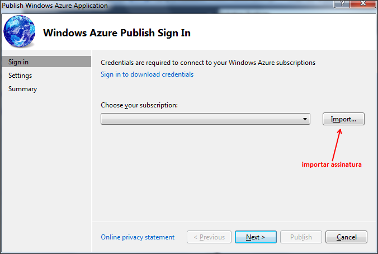Image resolution: width=378 pixels, height=254 pixels.
Task: Click the Publish button
Action: (301, 237)
